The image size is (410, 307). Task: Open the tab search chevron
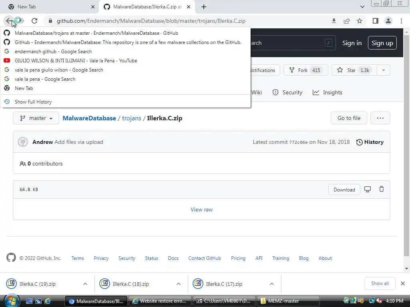click(x=362, y=7)
